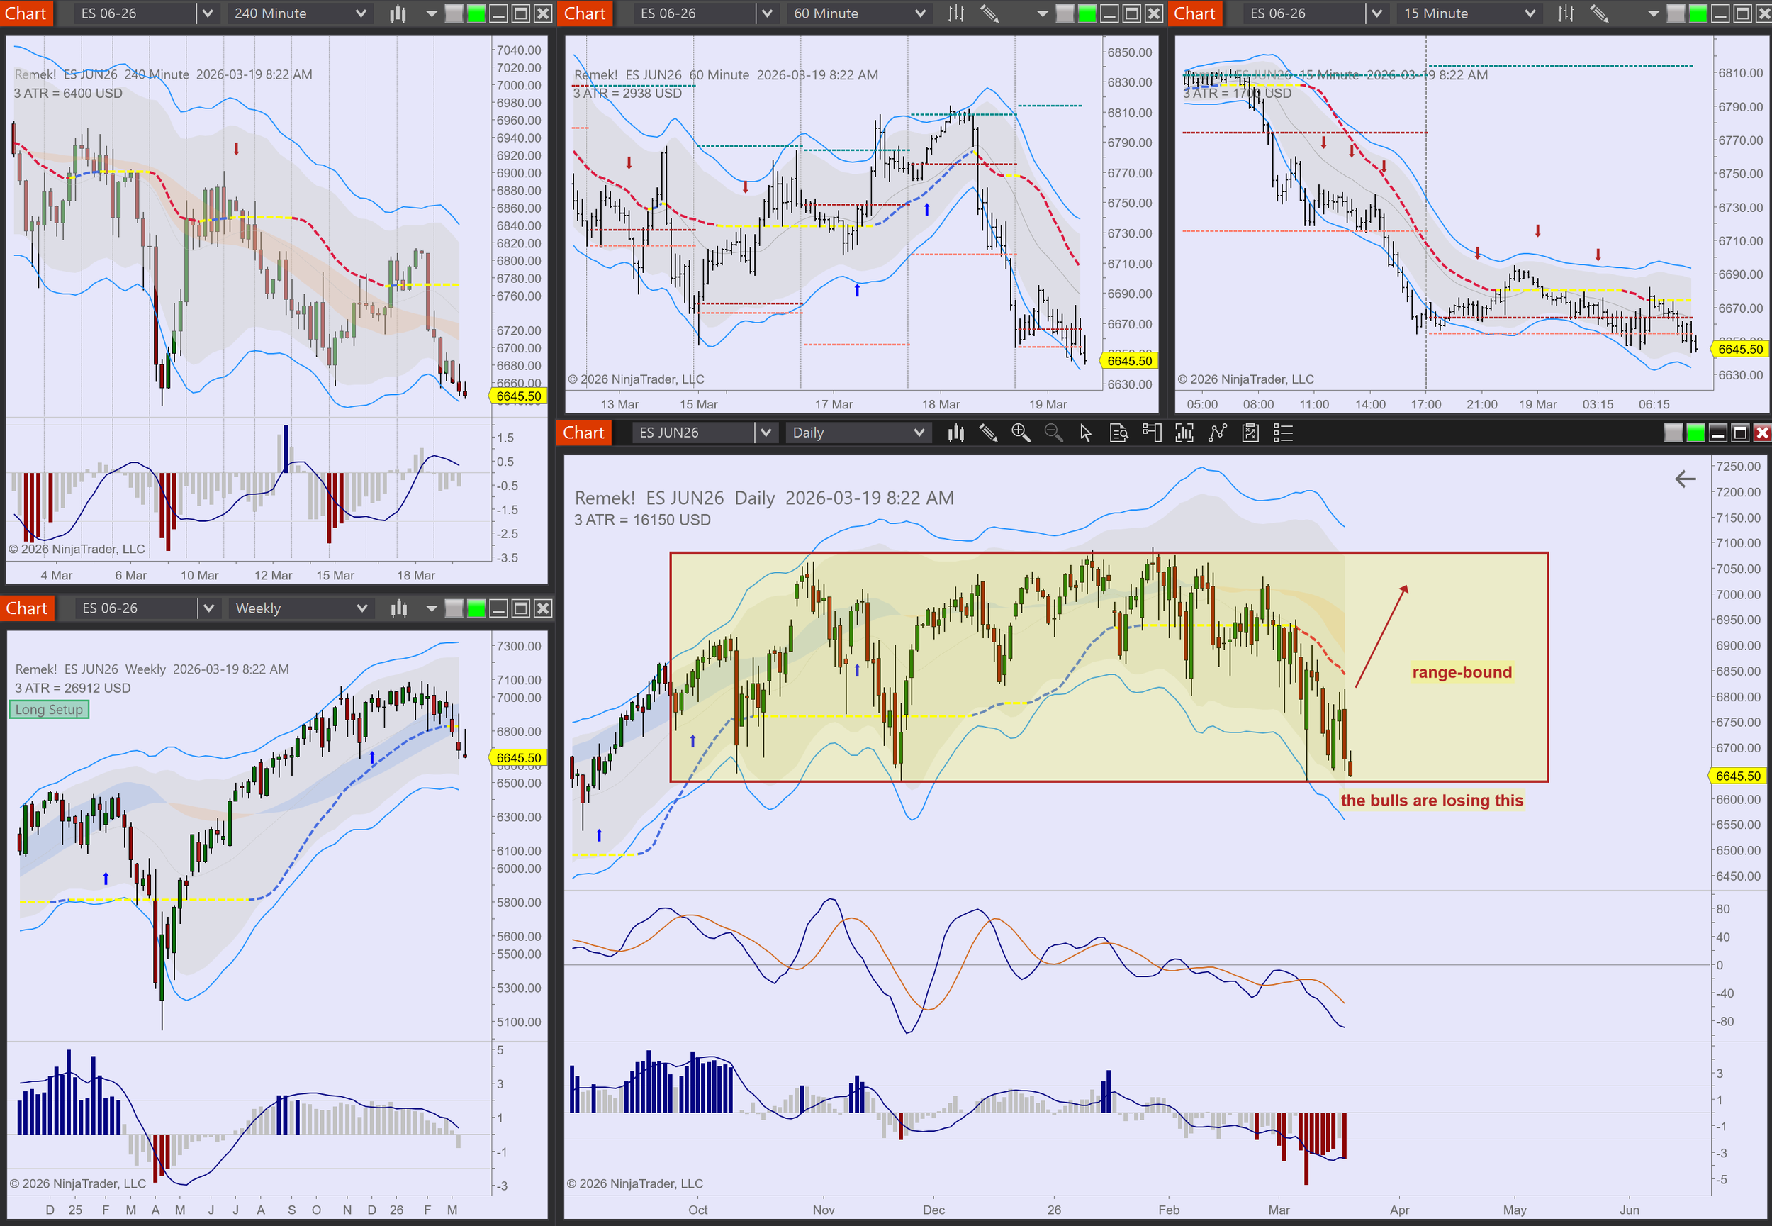This screenshot has height=1226, width=1772.
Task: Open the Daily interval dropdown
Action: point(919,433)
